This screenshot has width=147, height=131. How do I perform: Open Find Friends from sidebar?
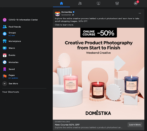click(x=15, y=27)
